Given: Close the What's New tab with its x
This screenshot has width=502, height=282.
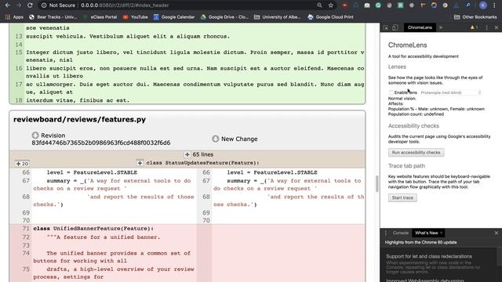Looking at the screenshot, I should [x=441, y=233].
